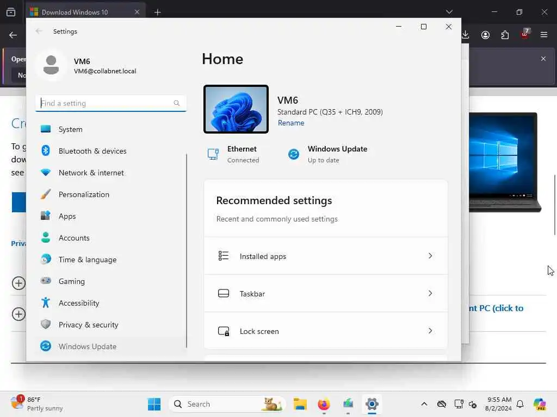Expand the lower plus section on the webpage
Image resolution: width=557 pixels, height=417 pixels.
tap(18, 314)
